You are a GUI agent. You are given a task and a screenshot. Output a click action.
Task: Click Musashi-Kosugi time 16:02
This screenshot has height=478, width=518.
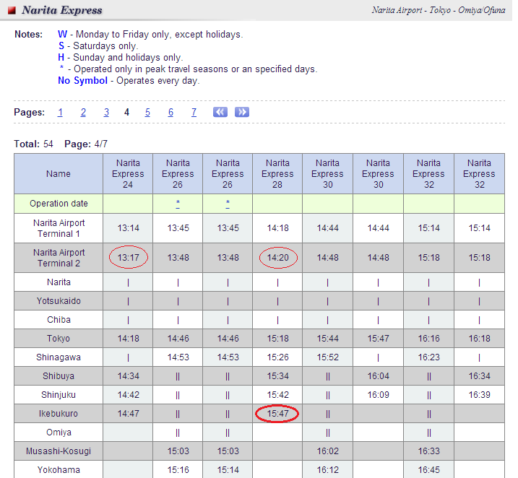[328, 451]
